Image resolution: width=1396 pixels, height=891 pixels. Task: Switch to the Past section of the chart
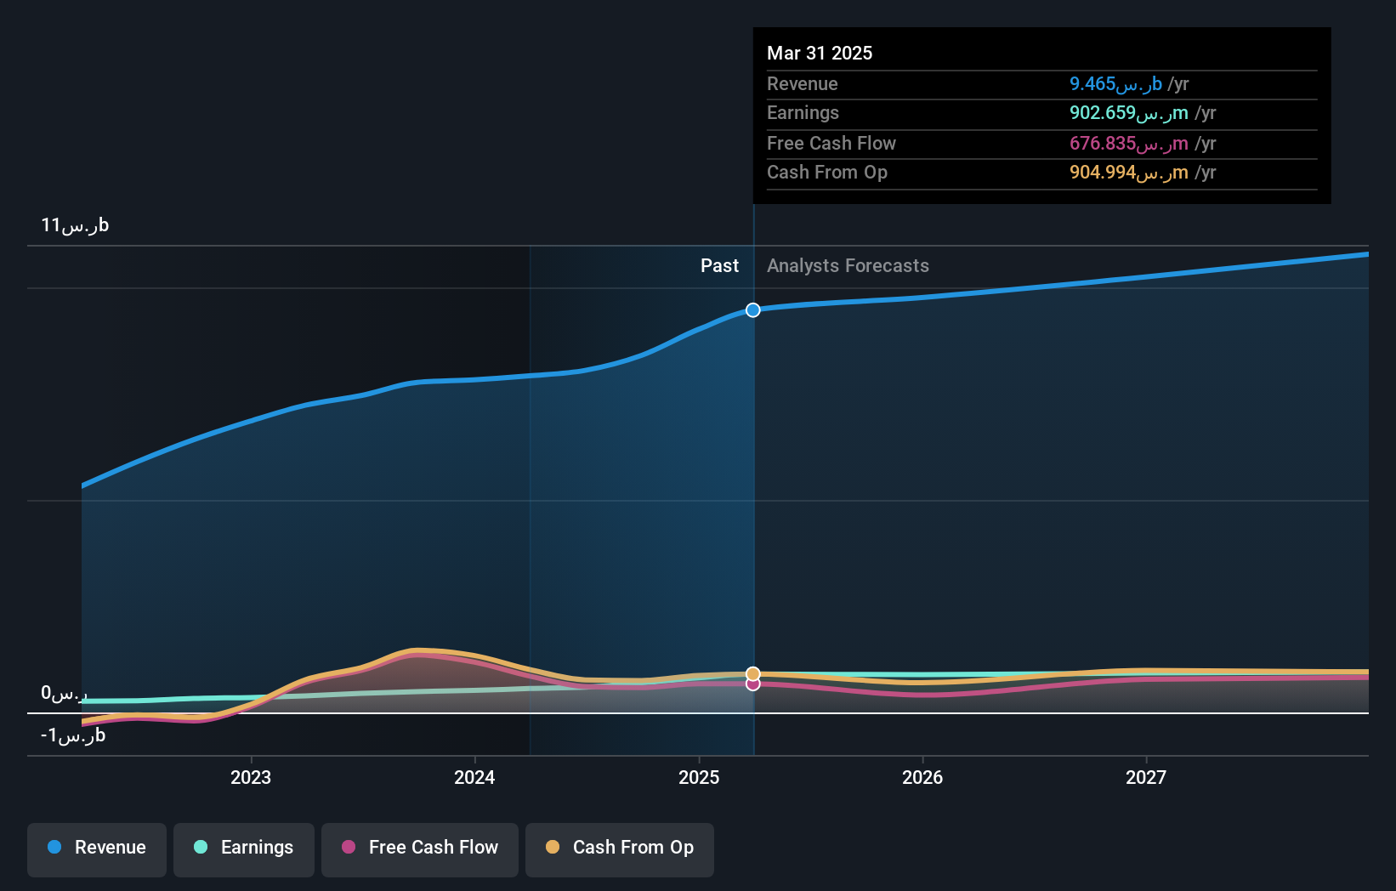719,265
